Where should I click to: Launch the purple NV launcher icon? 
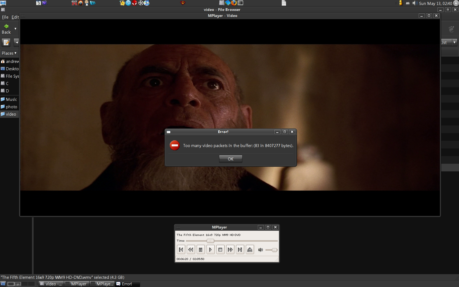(x=45, y=3)
